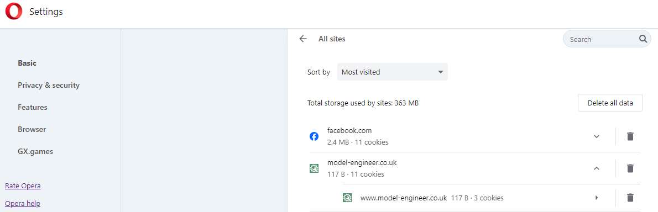Collapse the model-engineer.co.uk site entry
The image size is (658, 212).
[596, 168]
